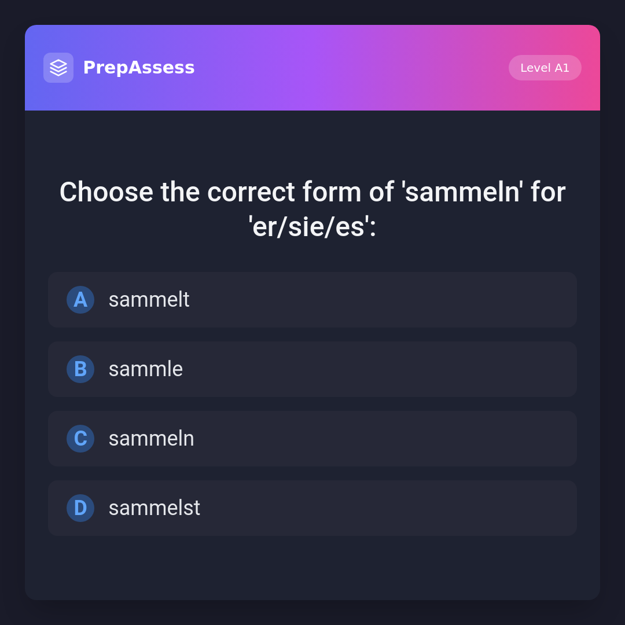Click the letter B circle badge
This screenshot has height=625, width=625.
[80, 369]
